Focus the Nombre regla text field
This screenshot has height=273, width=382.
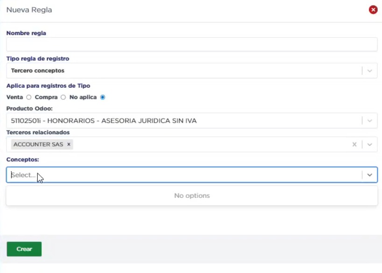pyautogui.click(x=191, y=44)
